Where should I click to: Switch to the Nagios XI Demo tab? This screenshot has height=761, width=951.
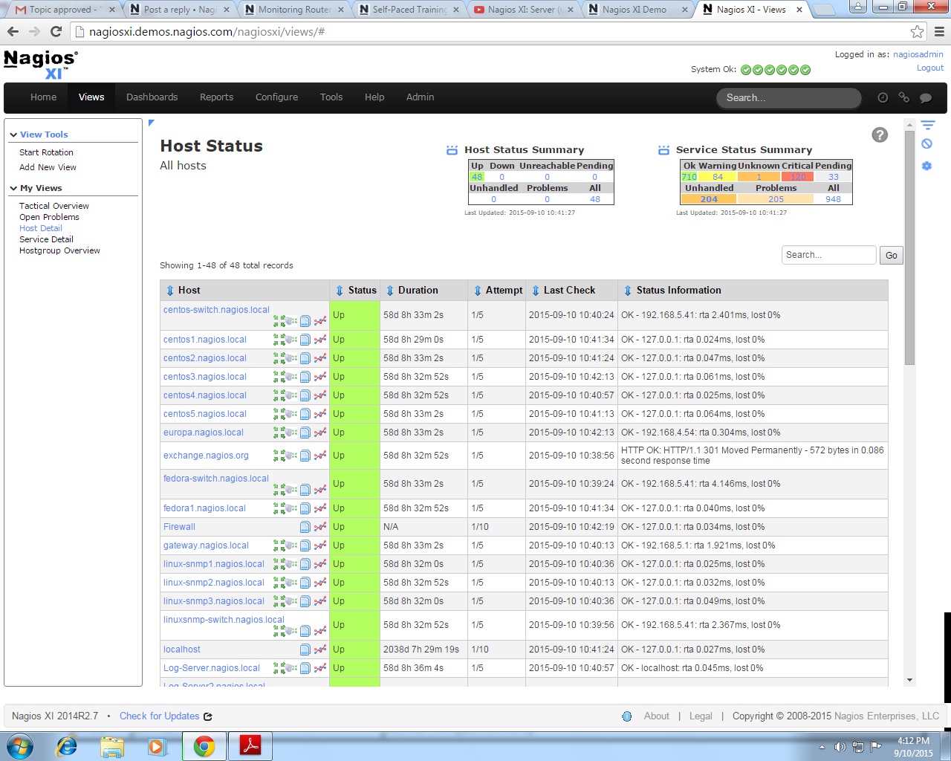point(633,10)
